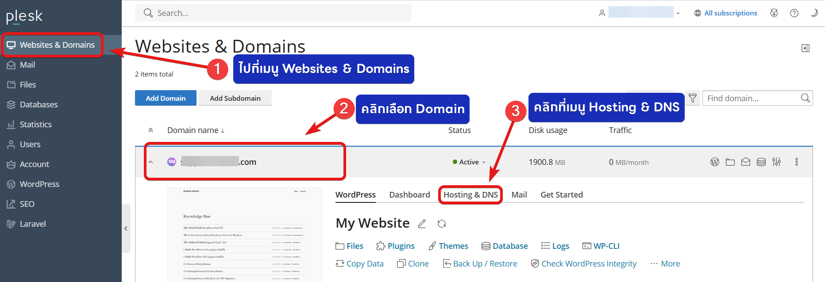Toggle dark mode with the moon icon
This screenshot has width=825, height=282.
[813, 13]
